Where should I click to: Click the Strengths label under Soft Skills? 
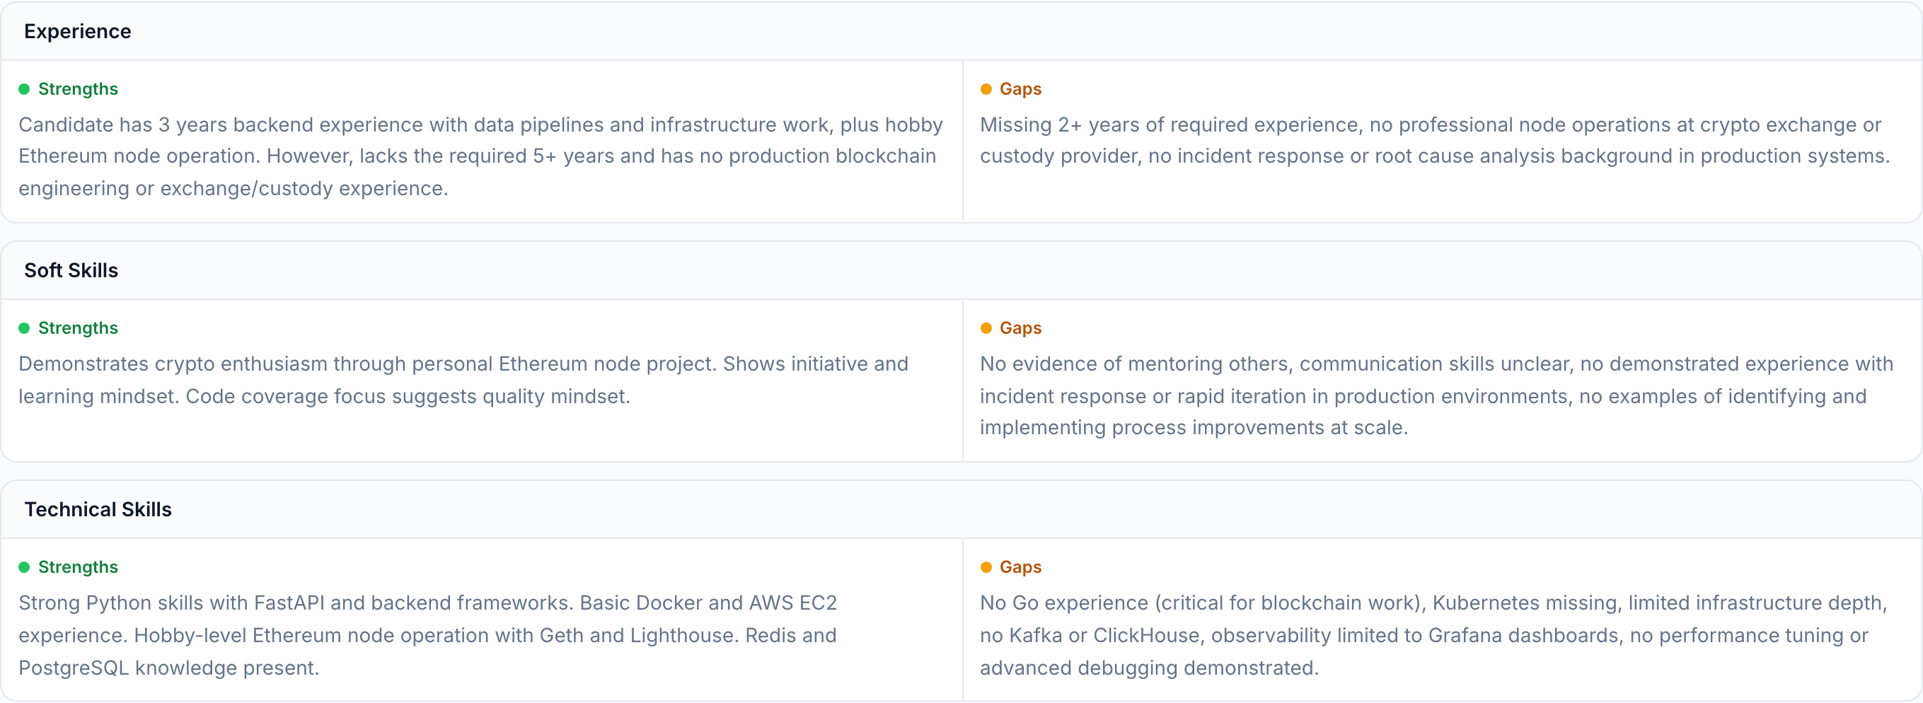pos(78,328)
